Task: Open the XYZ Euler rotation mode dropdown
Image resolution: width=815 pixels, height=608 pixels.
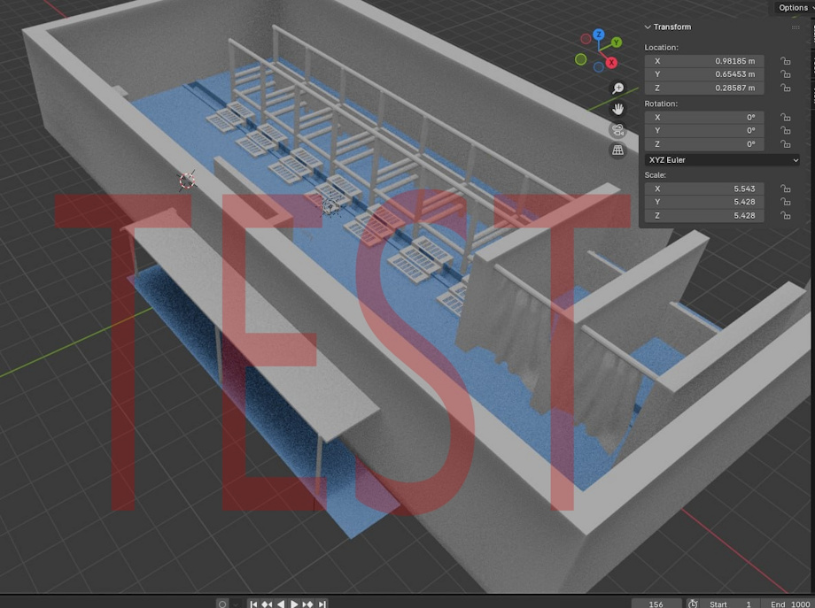Action: pos(722,160)
